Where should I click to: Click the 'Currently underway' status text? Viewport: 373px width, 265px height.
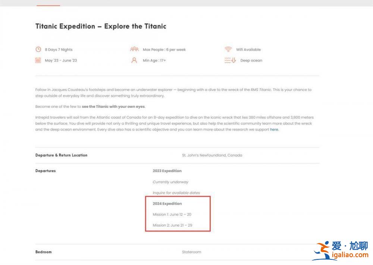pos(170,182)
